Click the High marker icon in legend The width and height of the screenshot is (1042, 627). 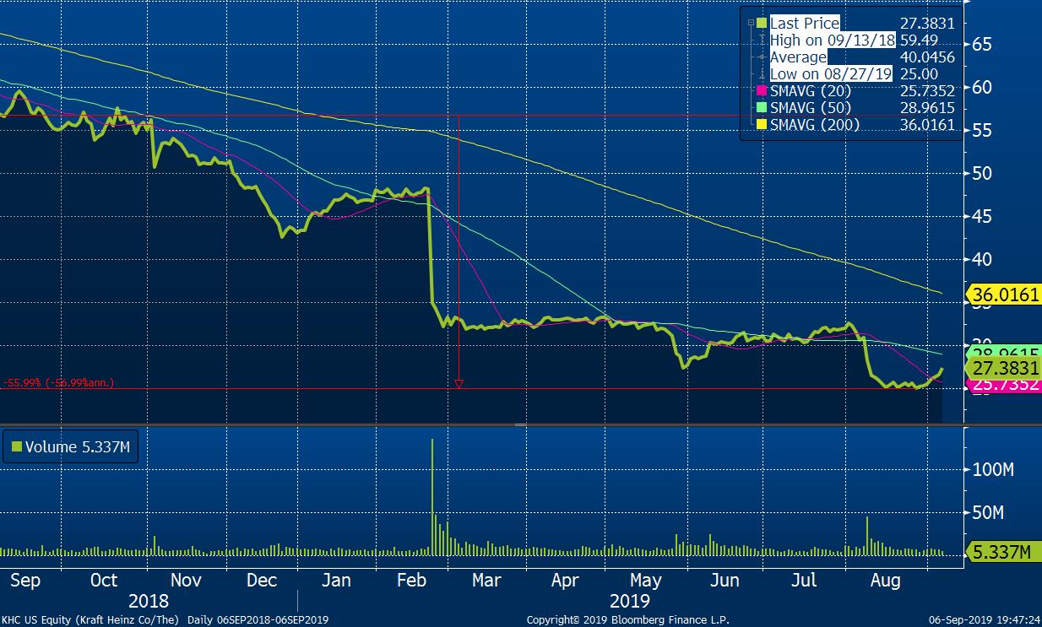click(x=762, y=41)
